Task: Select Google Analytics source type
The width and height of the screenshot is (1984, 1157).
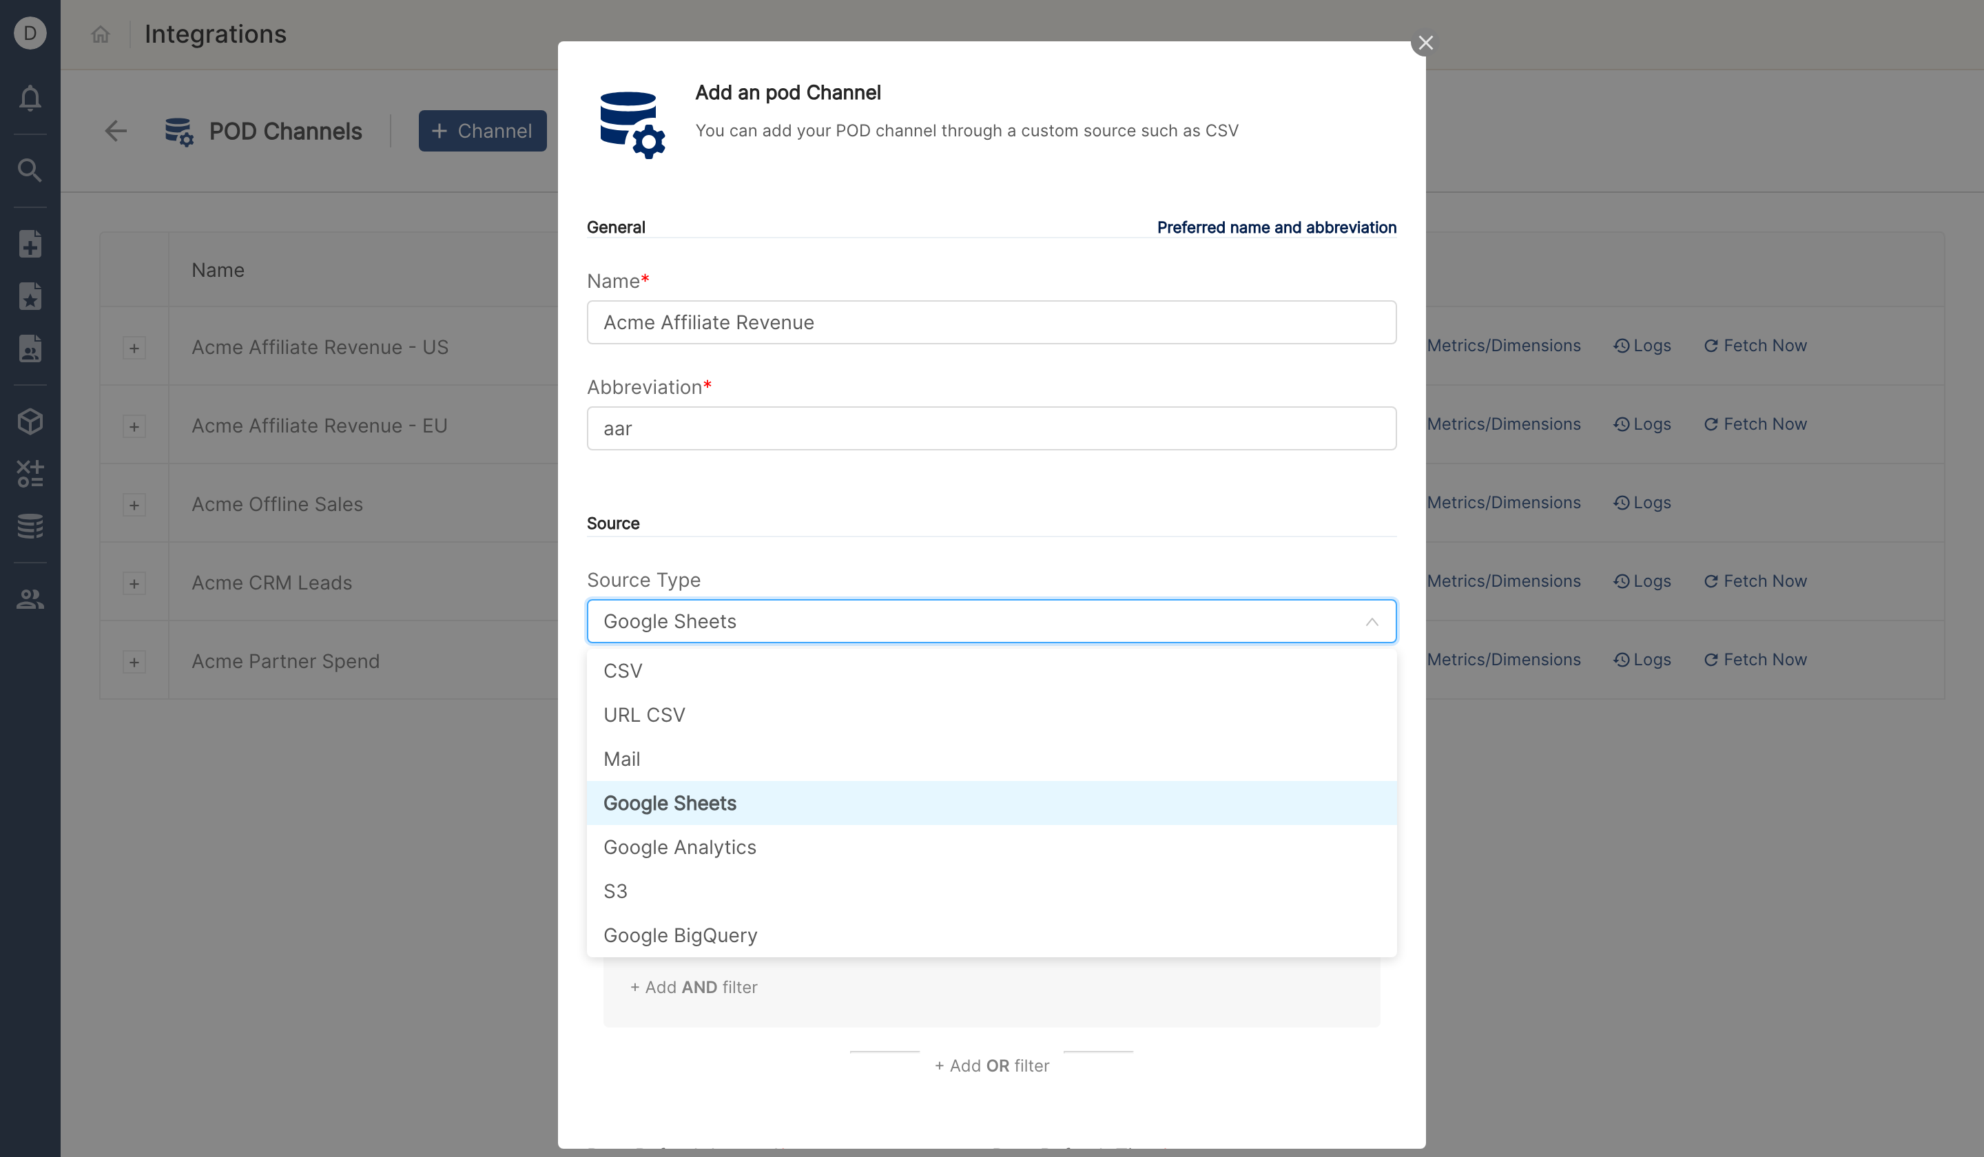Action: pyautogui.click(x=991, y=847)
